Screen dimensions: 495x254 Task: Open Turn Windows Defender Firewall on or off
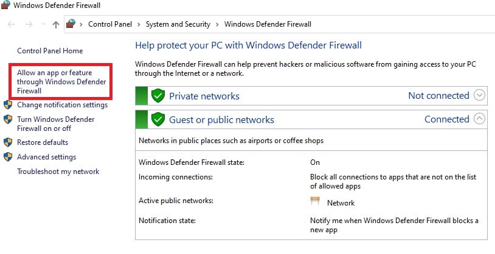pyautogui.click(x=55, y=124)
